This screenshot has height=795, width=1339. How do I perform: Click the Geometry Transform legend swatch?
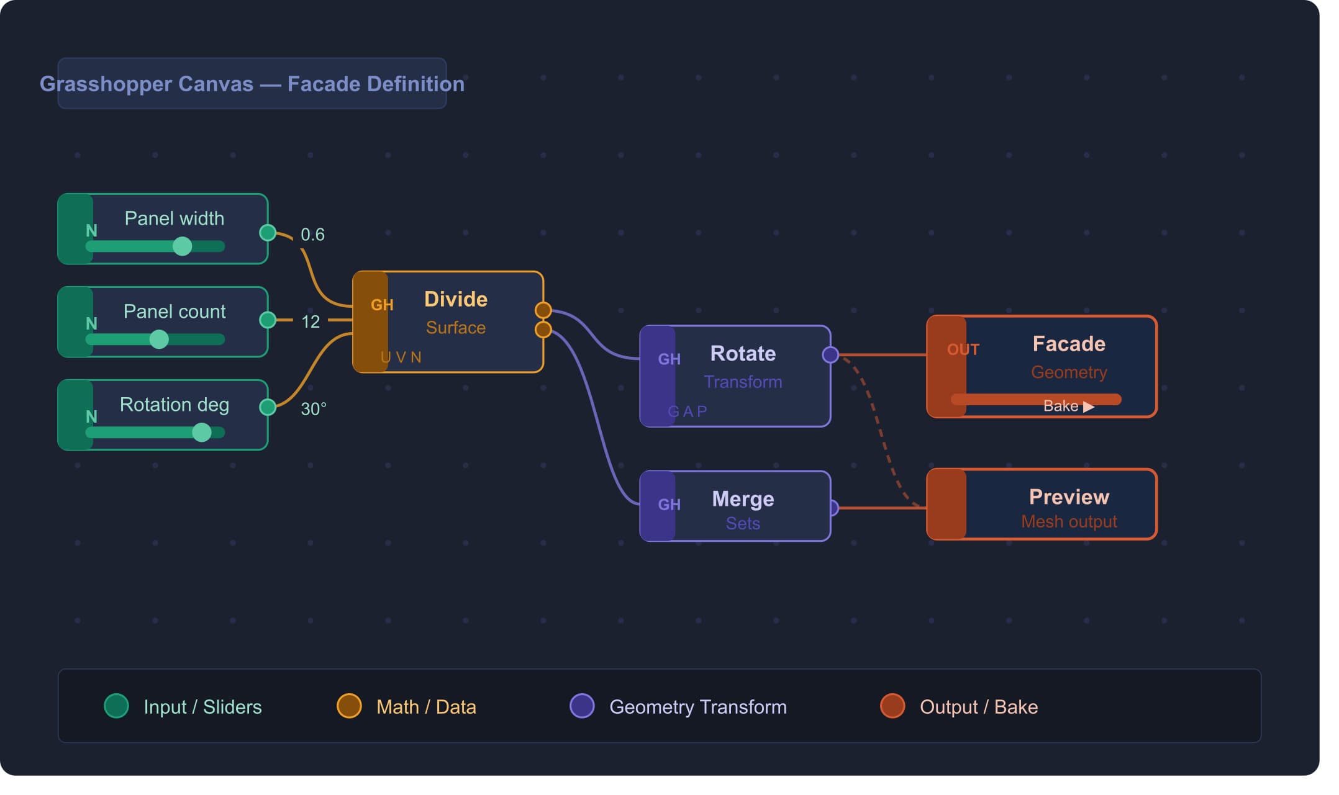[x=582, y=706]
